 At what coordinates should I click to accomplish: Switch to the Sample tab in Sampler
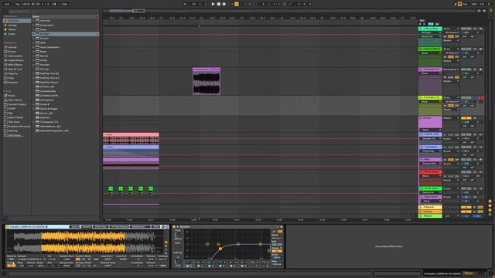(x=87, y=226)
